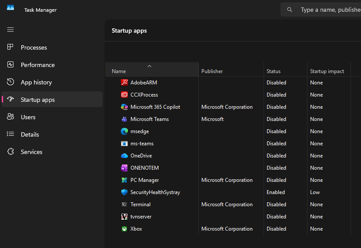Sort by the Publisher column header
This screenshot has width=361, height=248.
pyautogui.click(x=212, y=71)
